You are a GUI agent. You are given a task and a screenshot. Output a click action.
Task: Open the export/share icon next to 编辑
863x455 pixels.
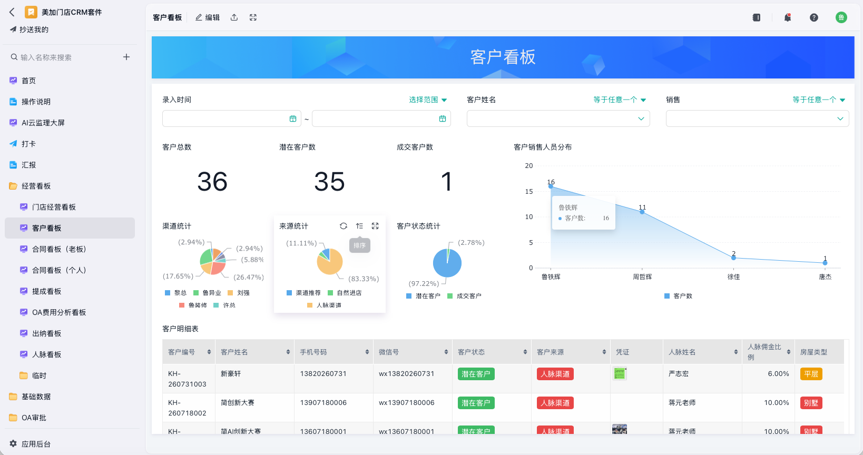234,17
